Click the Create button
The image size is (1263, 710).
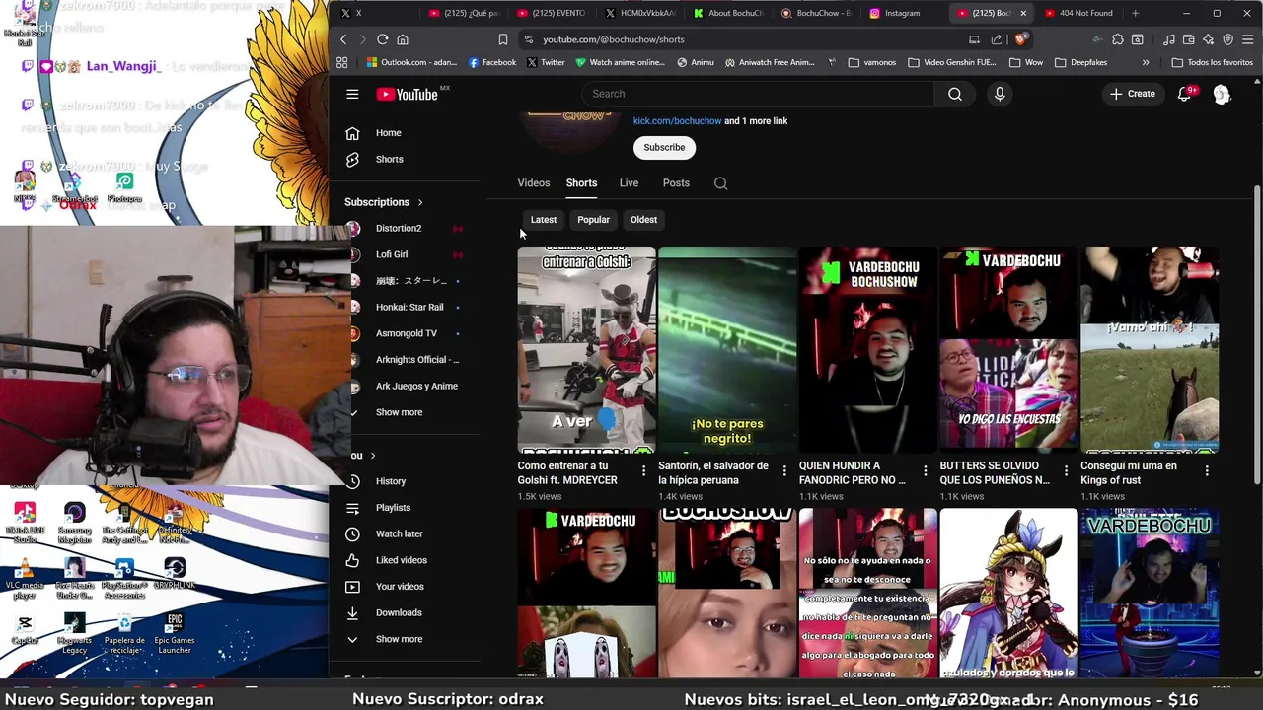pos(1132,94)
